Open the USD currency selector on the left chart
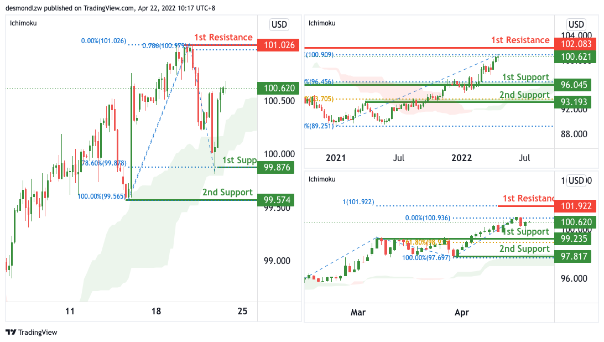 pos(279,24)
